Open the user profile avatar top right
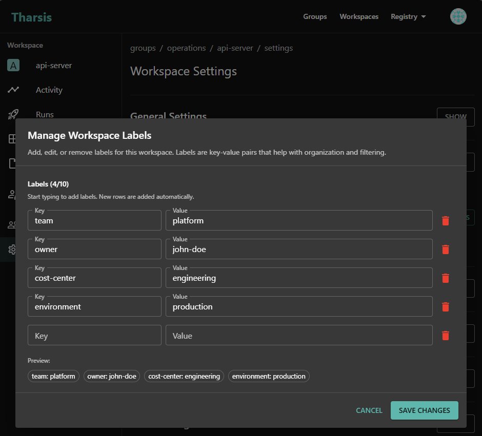Viewport: 482px width, 436px height. click(458, 16)
